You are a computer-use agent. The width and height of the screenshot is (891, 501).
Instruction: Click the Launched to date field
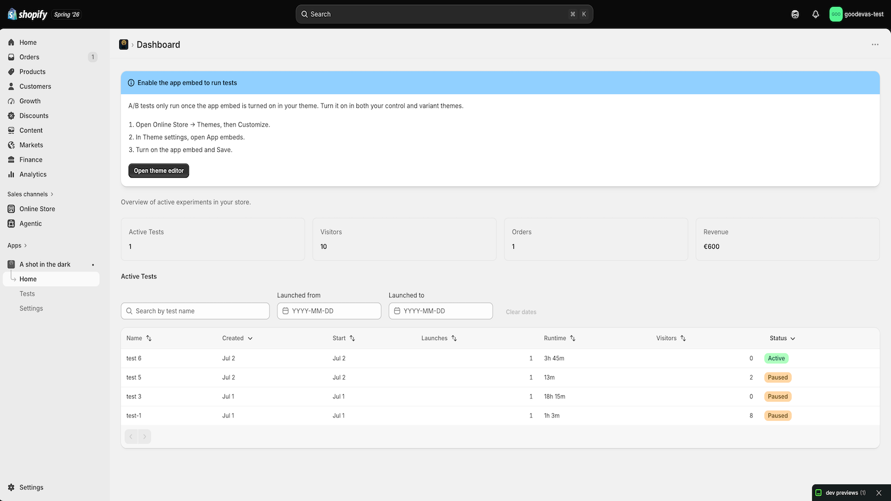440,311
